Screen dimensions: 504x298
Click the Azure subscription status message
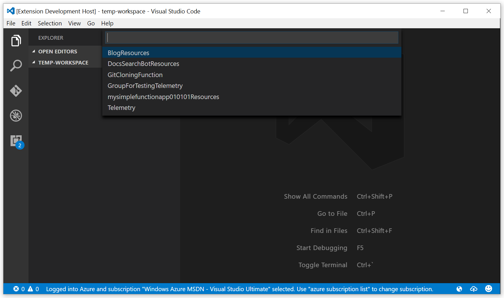pos(240,289)
